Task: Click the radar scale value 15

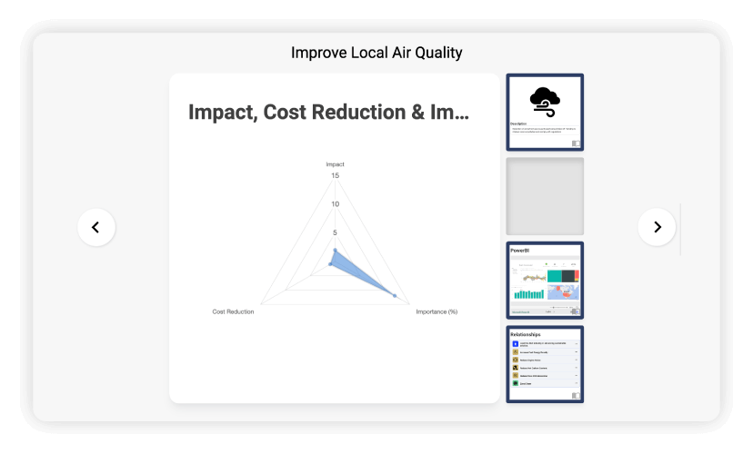Action: pyautogui.click(x=336, y=175)
